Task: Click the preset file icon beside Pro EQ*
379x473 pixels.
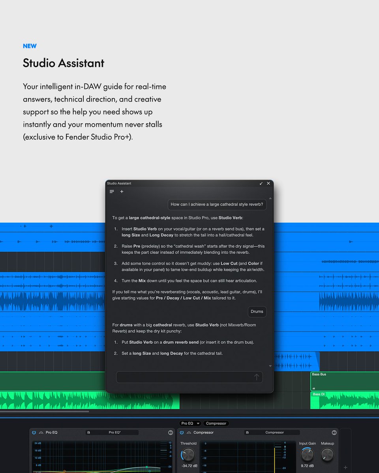Action: (x=88, y=432)
